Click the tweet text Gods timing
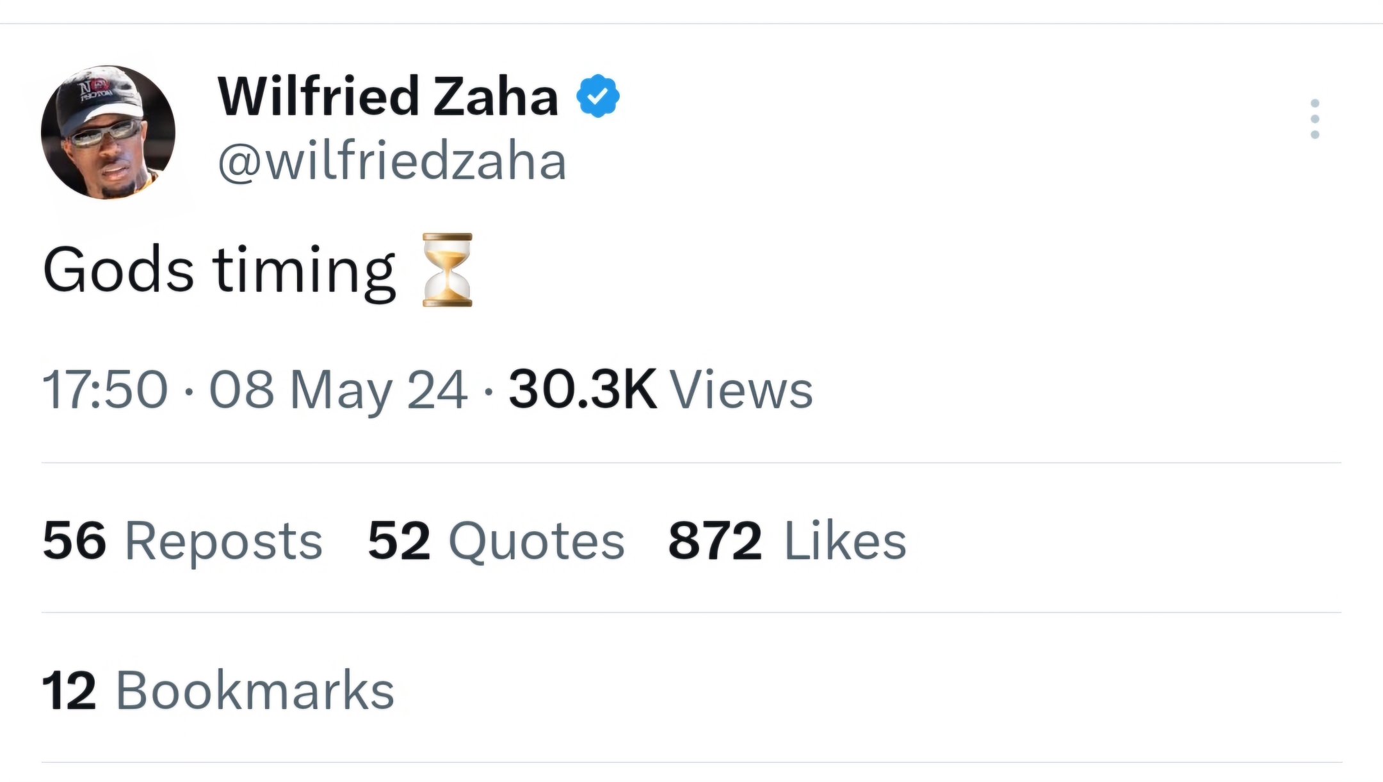Image resolution: width=1383 pixels, height=782 pixels. (219, 270)
